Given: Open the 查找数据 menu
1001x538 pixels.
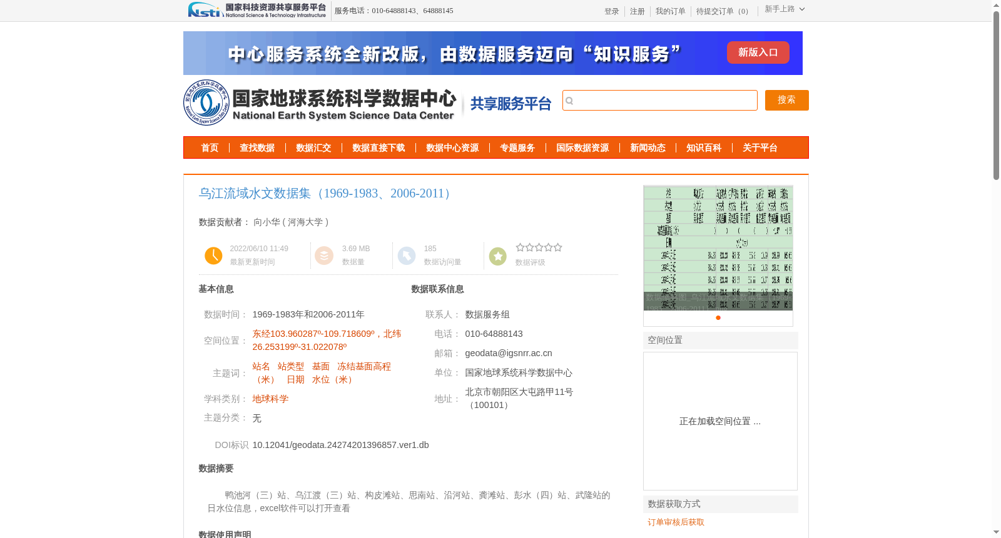Looking at the screenshot, I should pyautogui.click(x=257, y=148).
